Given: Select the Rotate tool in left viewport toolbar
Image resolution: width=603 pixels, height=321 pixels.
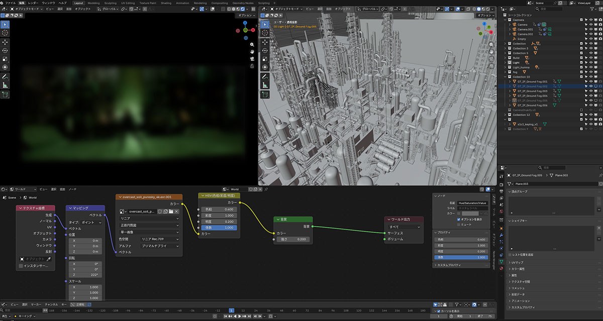Looking at the screenshot, I should pyautogui.click(x=5, y=50).
